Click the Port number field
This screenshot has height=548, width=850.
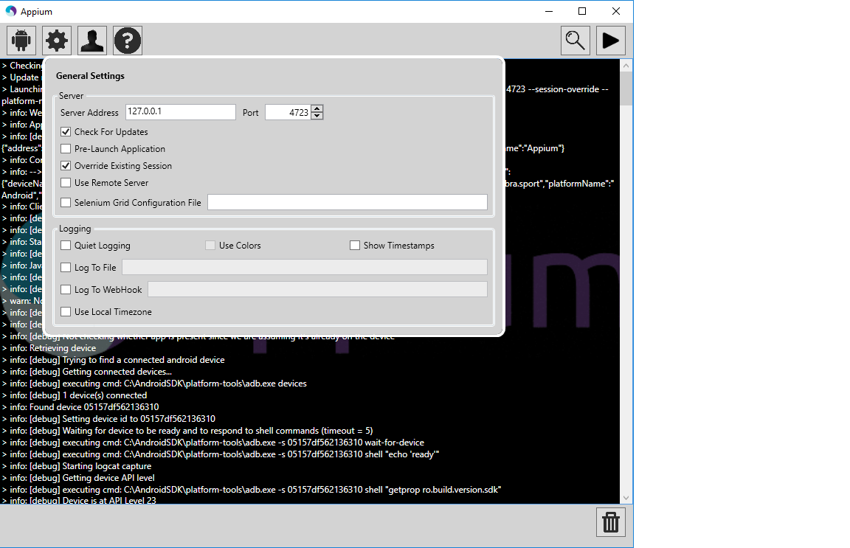[x=288, y=112]
